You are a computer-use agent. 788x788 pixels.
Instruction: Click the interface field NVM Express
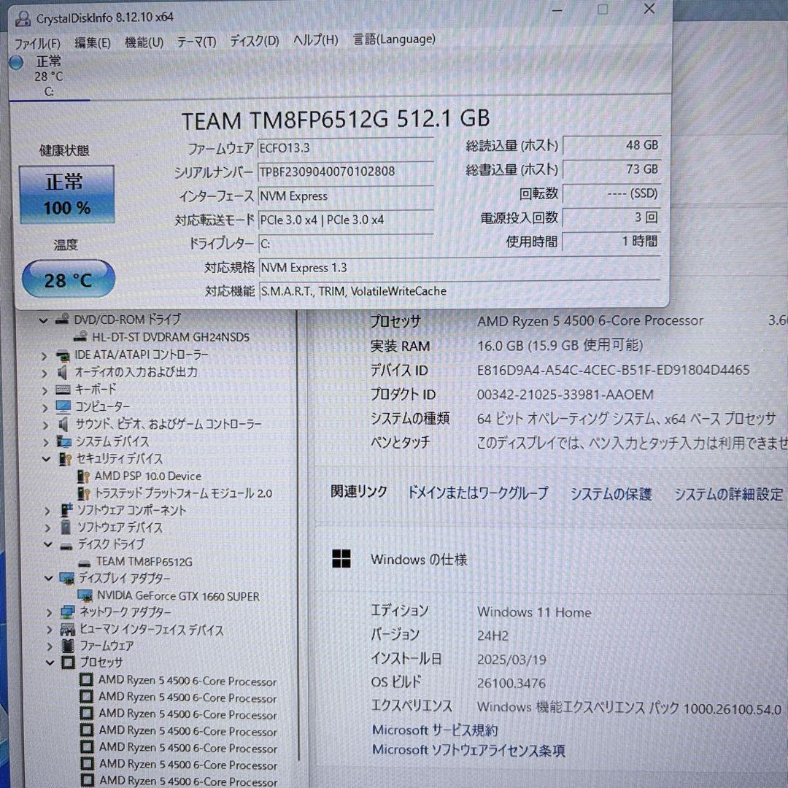tap(345, 196)
